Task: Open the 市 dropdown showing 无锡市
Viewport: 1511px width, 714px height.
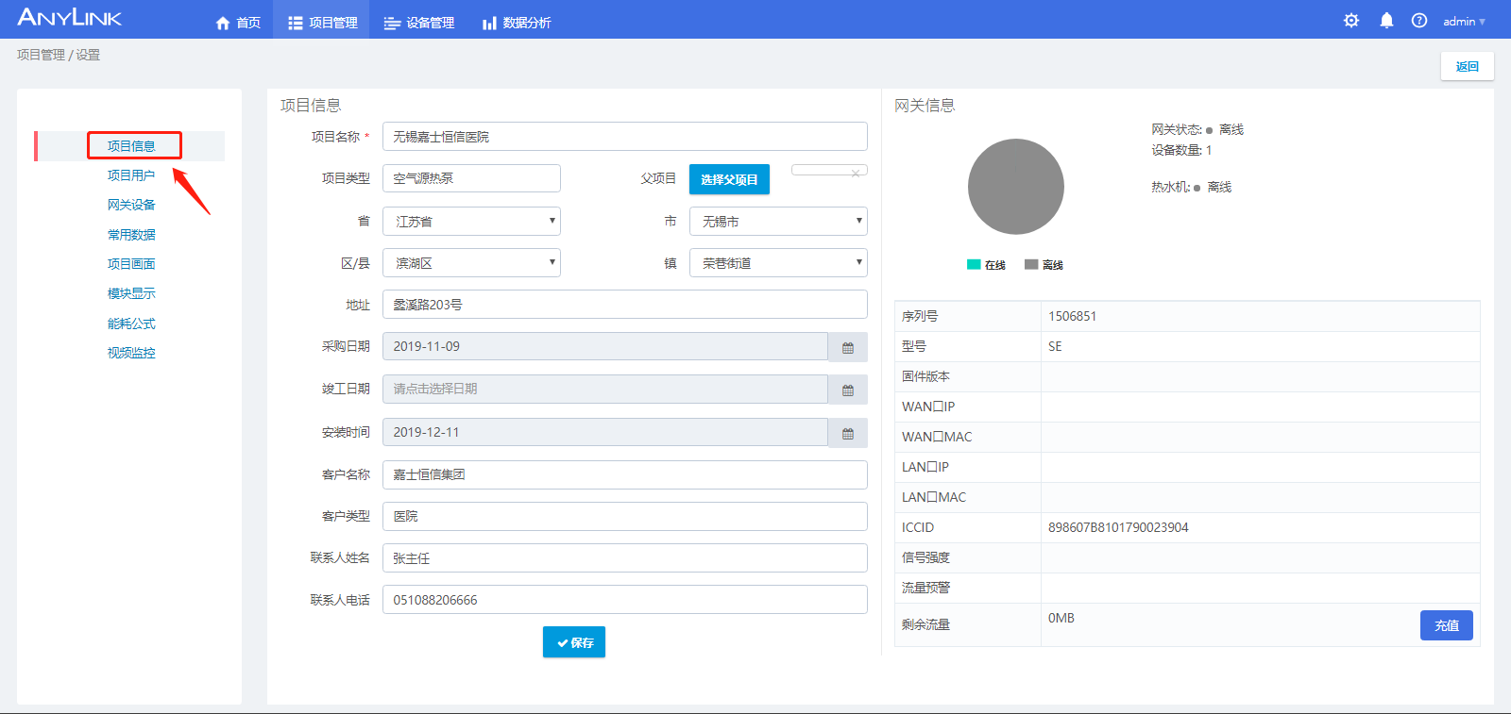Action: pyautogui.click(x=778, y=222)
